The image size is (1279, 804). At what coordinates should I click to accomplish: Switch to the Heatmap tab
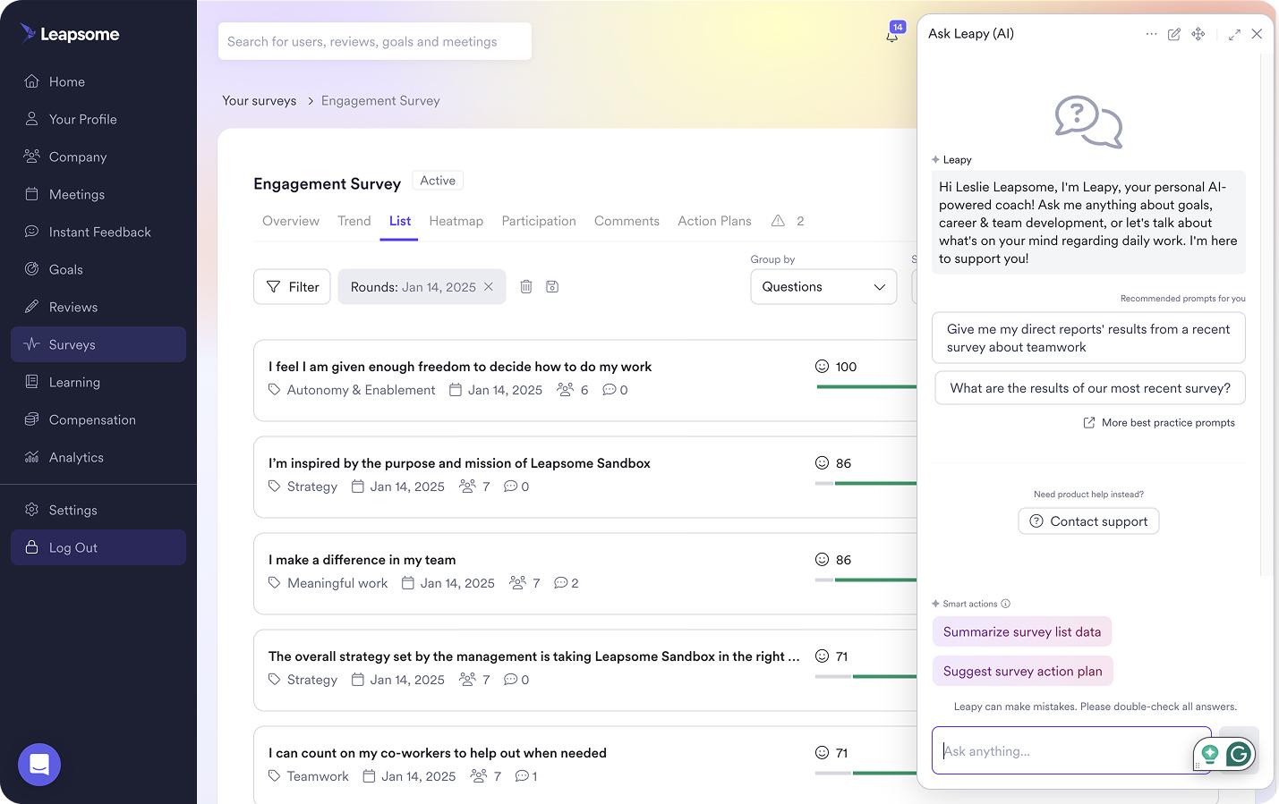[456, 221]
